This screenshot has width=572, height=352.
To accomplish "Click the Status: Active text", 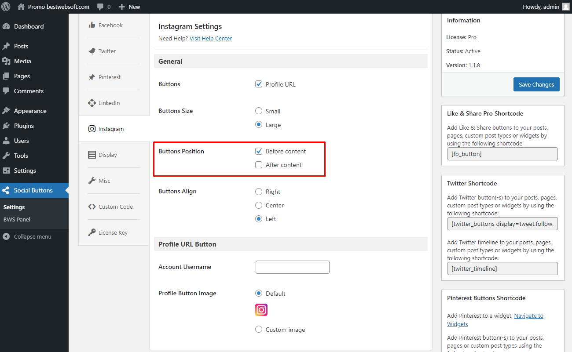I will pos(463,51).
